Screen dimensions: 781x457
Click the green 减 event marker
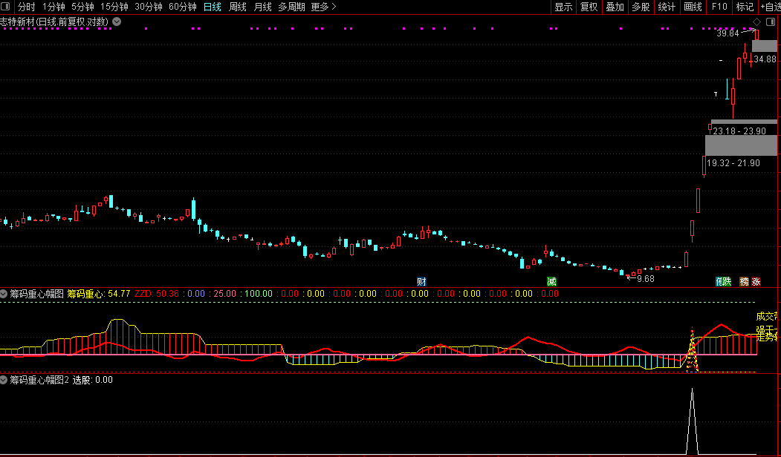coord(551,282)
